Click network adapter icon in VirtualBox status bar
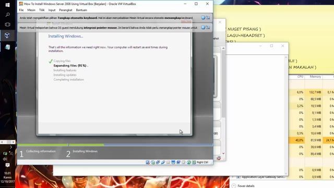 pyautogui.click(x=158, y=162)
